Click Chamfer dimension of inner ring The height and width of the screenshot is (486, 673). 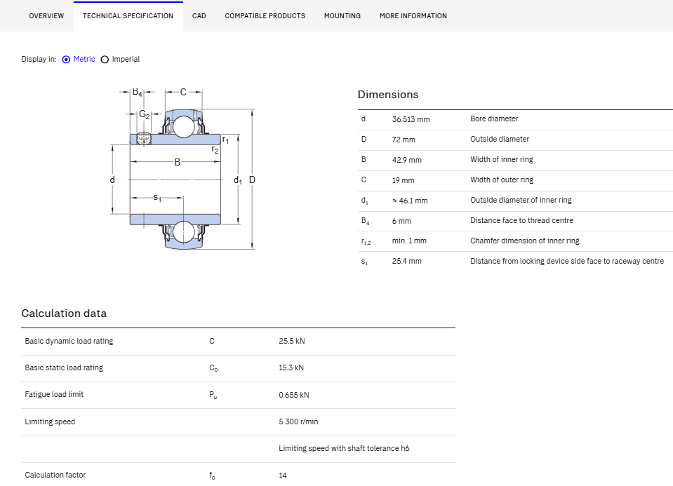click(524, 241)
